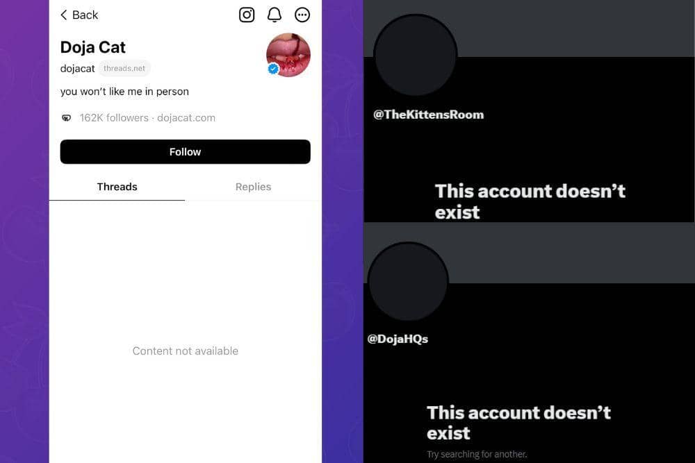
Task: Click the blue verified badge
Action: [273, 68]
